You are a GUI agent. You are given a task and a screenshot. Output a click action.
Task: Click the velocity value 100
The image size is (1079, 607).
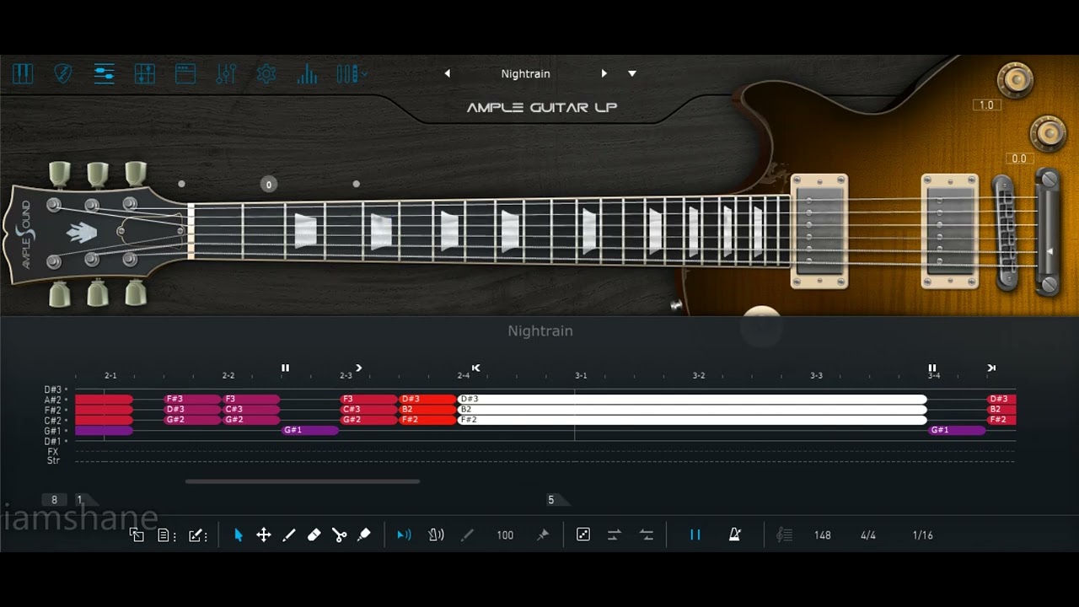pyautogui.click(x=505, y=535)
